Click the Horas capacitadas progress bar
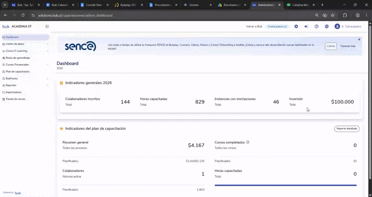The width and height of the screenshot is (372, 197). 285,185
